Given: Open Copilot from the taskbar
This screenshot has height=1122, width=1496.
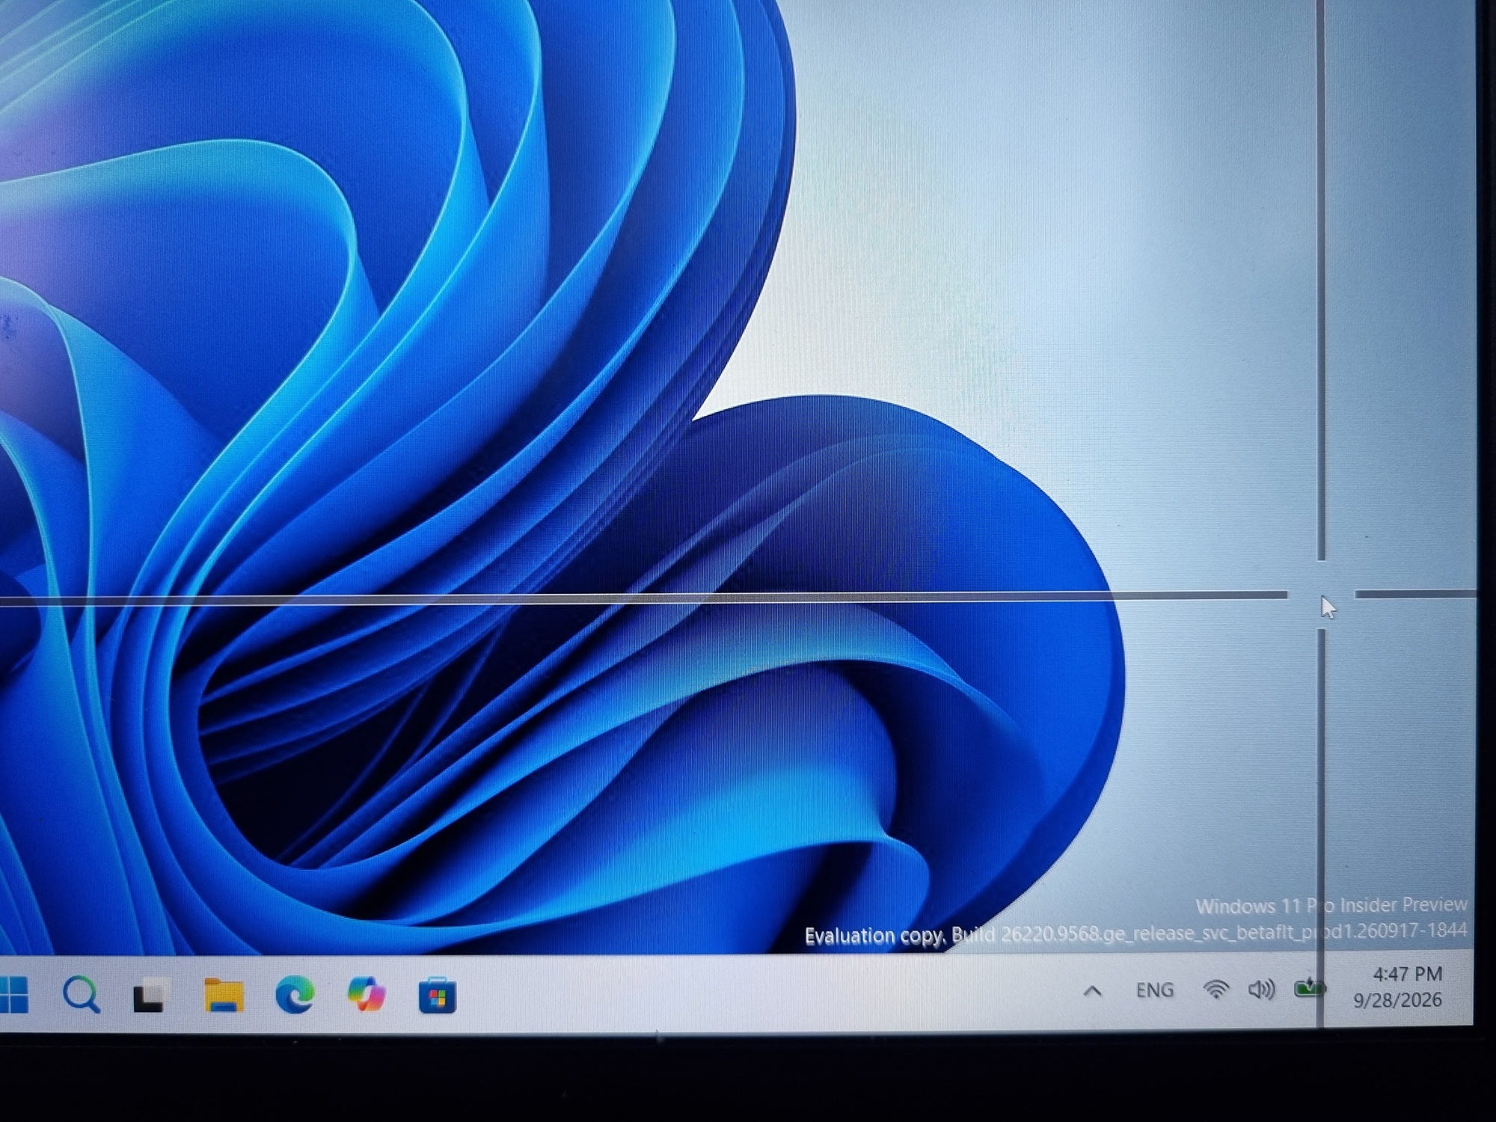Looking at the screenshot, I should 367,995.
